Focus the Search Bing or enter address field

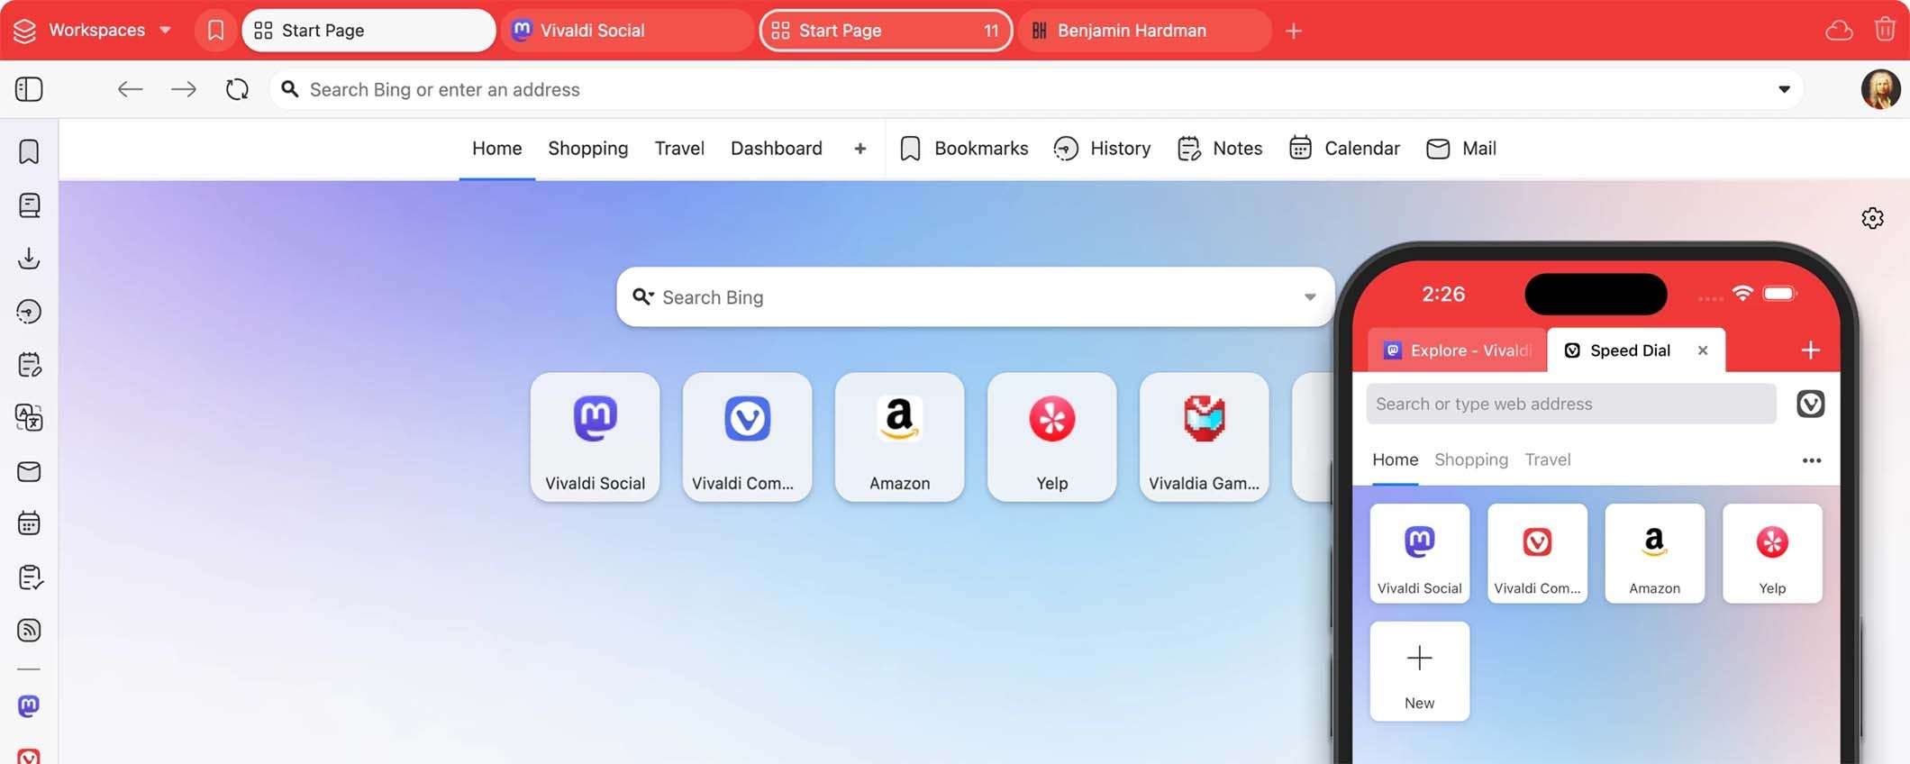pyautogui.click(x=1036, y=89)
